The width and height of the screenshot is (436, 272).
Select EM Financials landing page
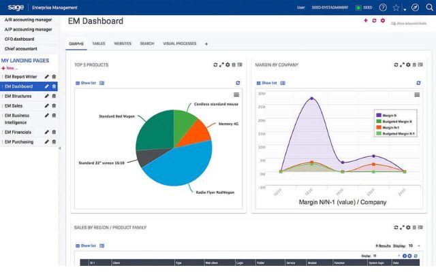[18, 132]
